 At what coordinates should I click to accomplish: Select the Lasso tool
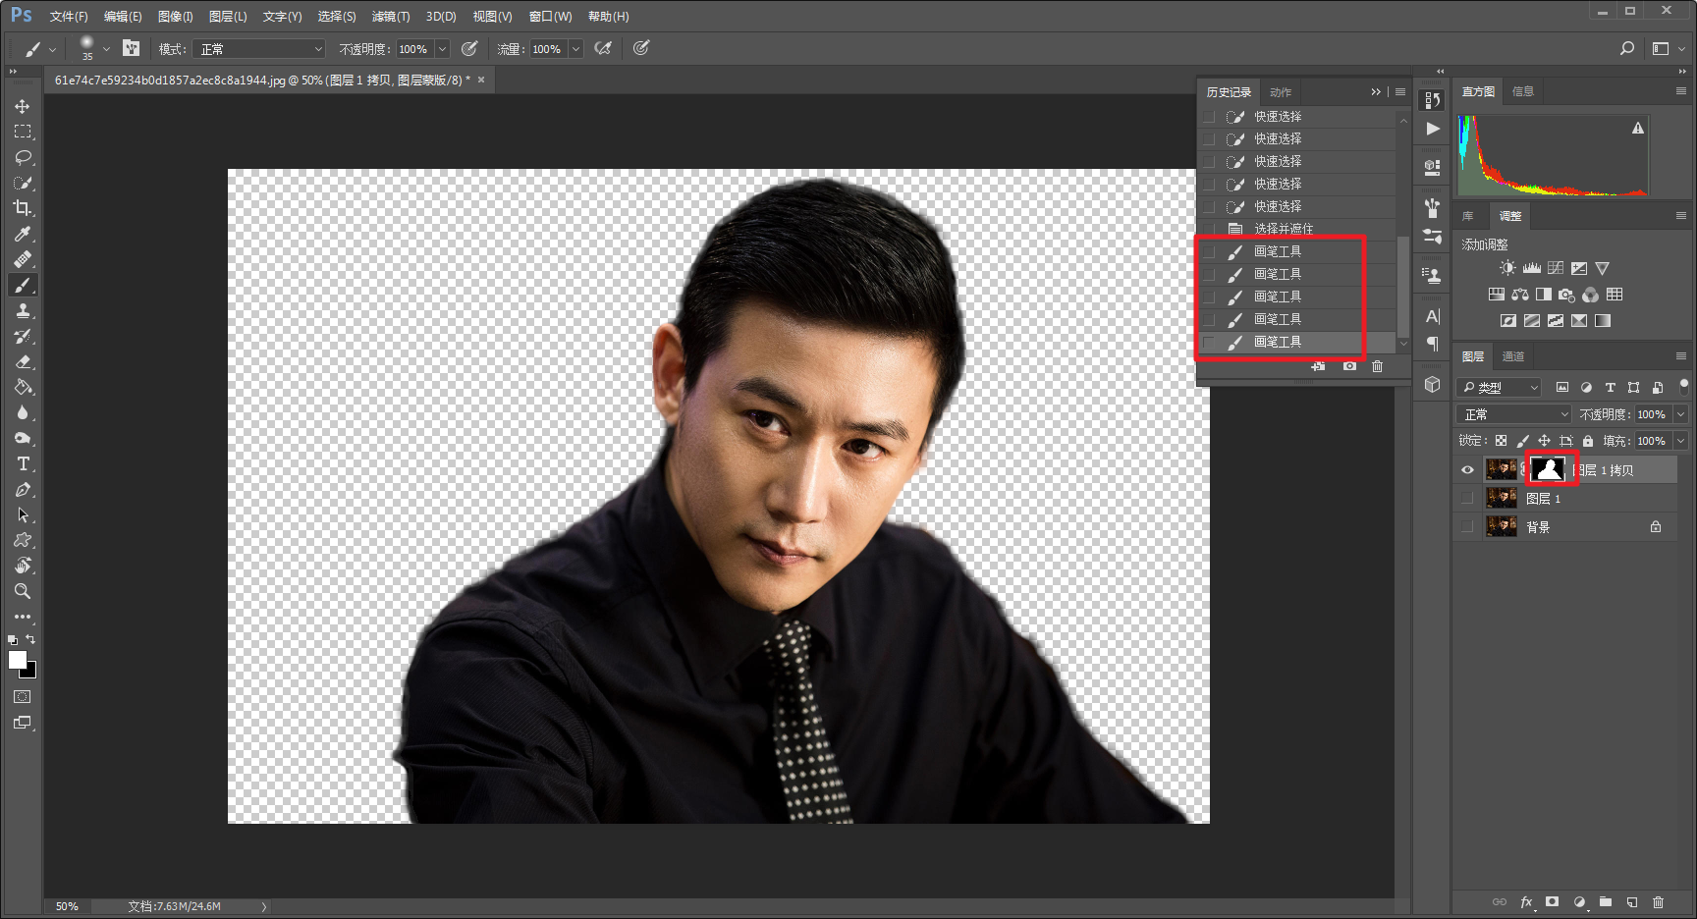click(23, 157)
